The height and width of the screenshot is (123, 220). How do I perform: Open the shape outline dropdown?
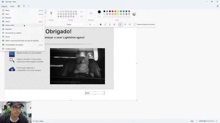(x=82, y=12)
